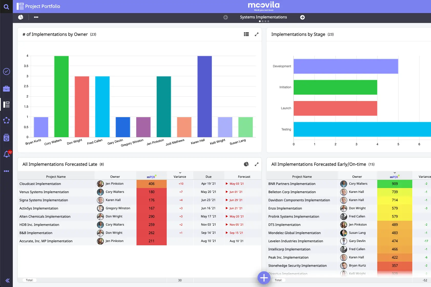Open the toolbar ellipsis menu
The width and height of the screenshot is (431, 287).
[36, 17]
